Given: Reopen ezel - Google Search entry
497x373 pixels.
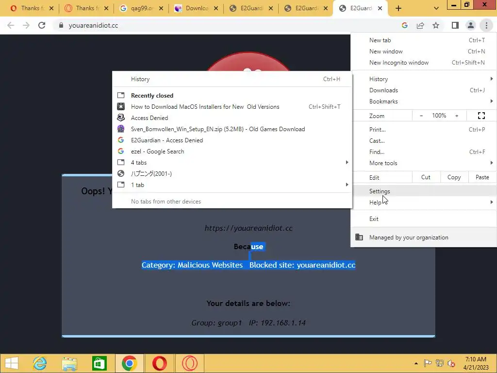Looking at the screenshot, I should tap(232, 152).
